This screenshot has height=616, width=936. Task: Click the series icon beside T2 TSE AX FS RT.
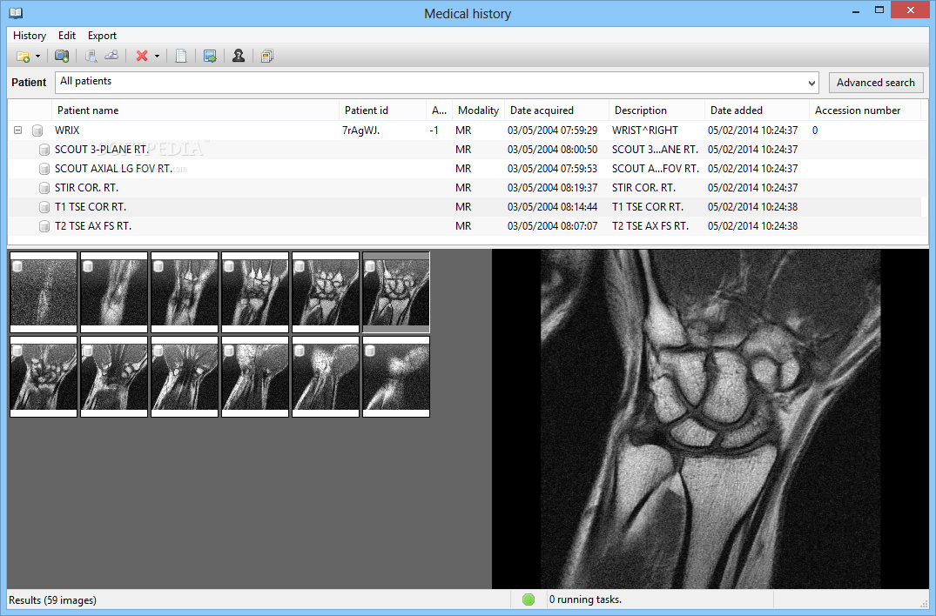44,226
